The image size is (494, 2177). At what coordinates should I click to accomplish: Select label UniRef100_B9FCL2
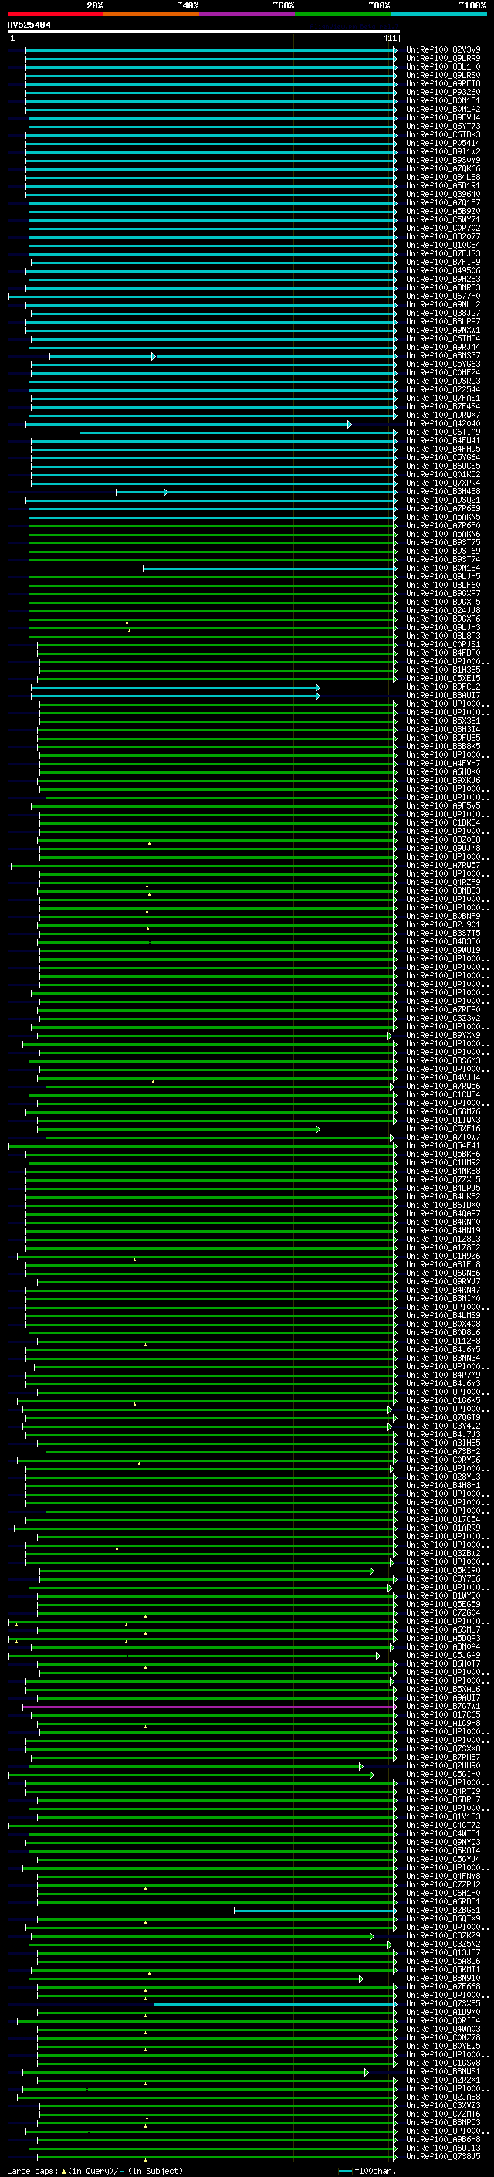click(x=443, y=687)
